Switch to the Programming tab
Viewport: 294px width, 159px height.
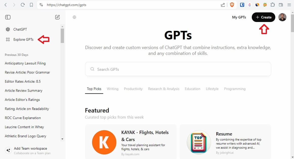click(x=235, y=89)
